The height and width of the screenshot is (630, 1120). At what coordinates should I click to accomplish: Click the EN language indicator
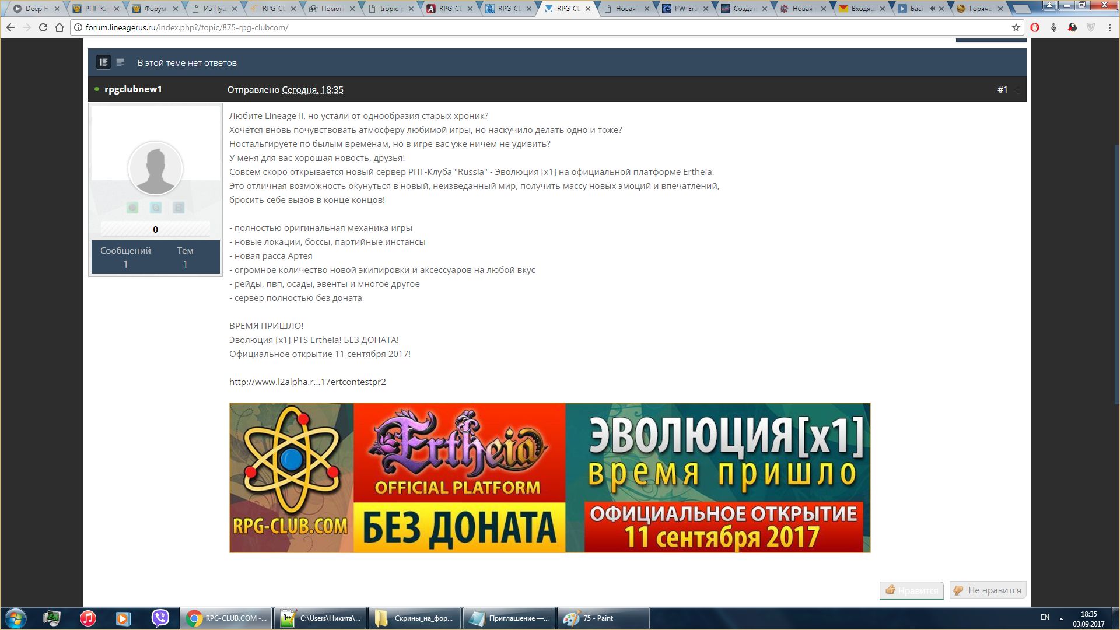point(1045,617)
